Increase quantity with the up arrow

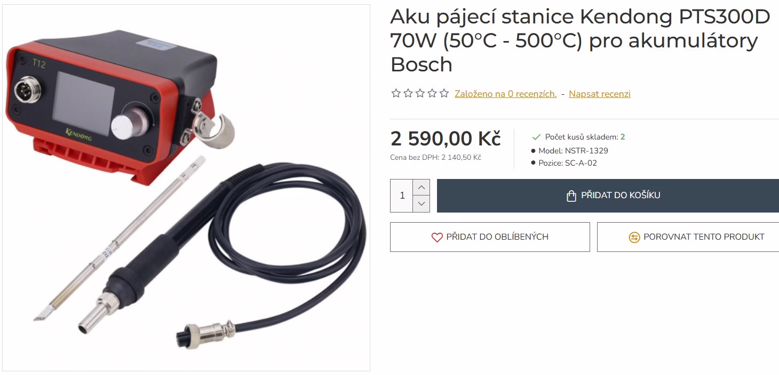(421, 187)
